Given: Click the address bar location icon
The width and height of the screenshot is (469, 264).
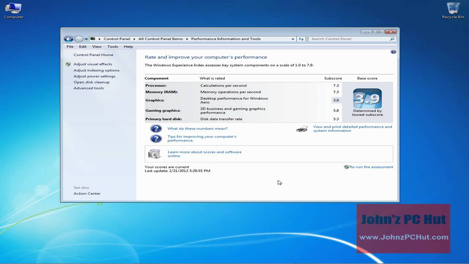Looking at the screenshot, I should 93,39.
